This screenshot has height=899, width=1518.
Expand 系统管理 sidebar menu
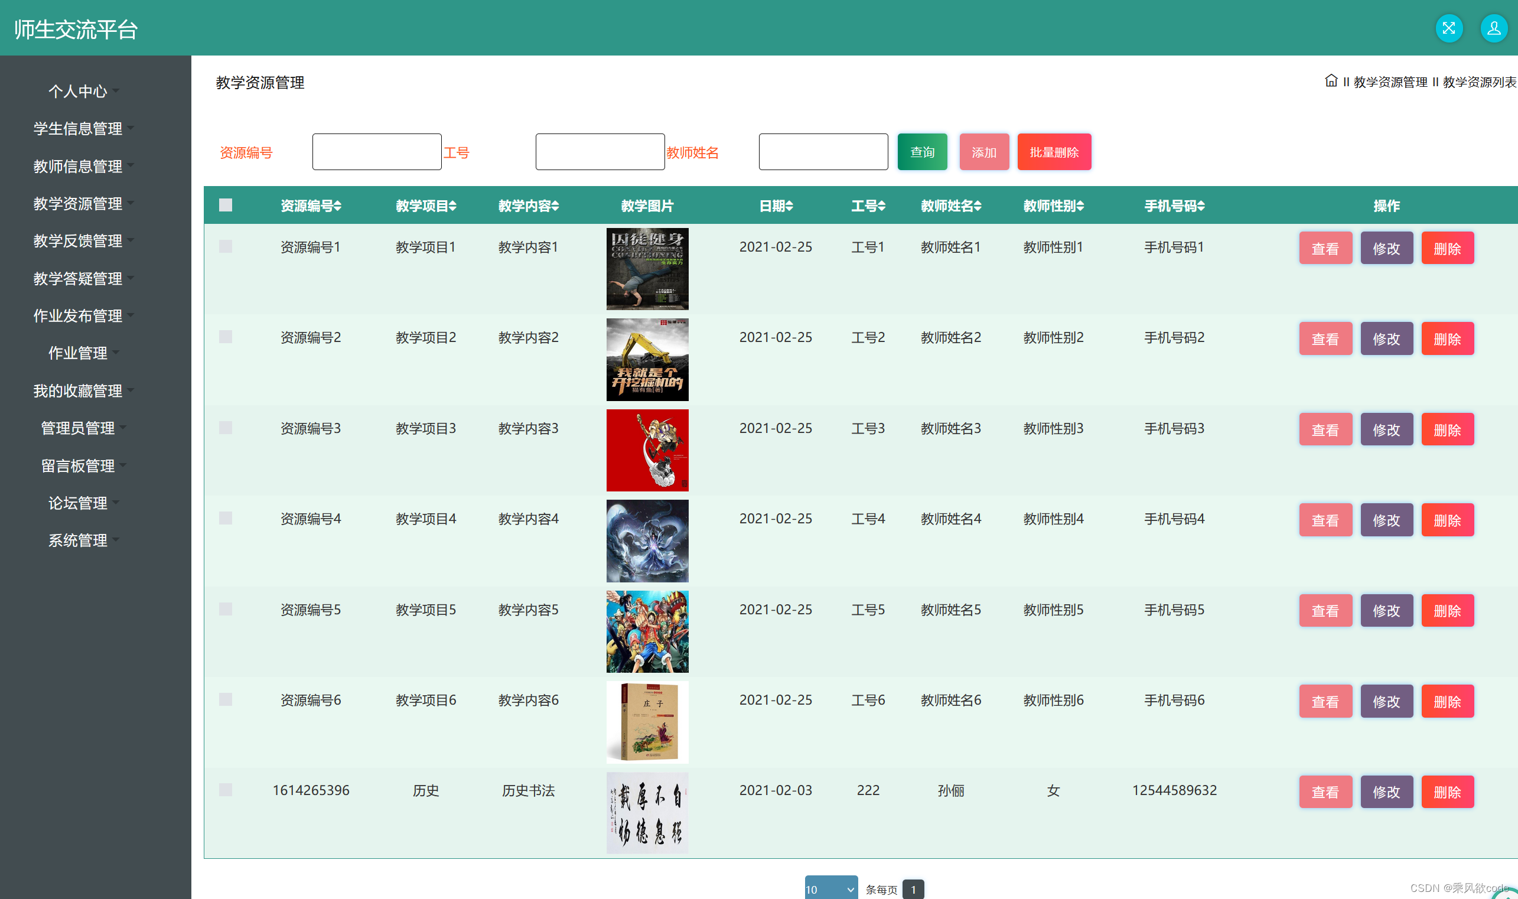(x=78, y=540)
